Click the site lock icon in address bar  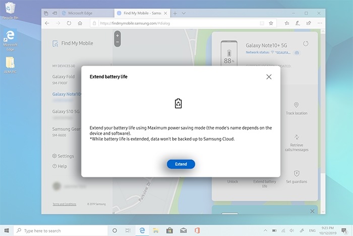coord(94,23)
